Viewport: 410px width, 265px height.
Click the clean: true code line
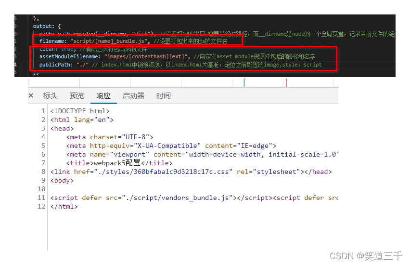[93, 49]
